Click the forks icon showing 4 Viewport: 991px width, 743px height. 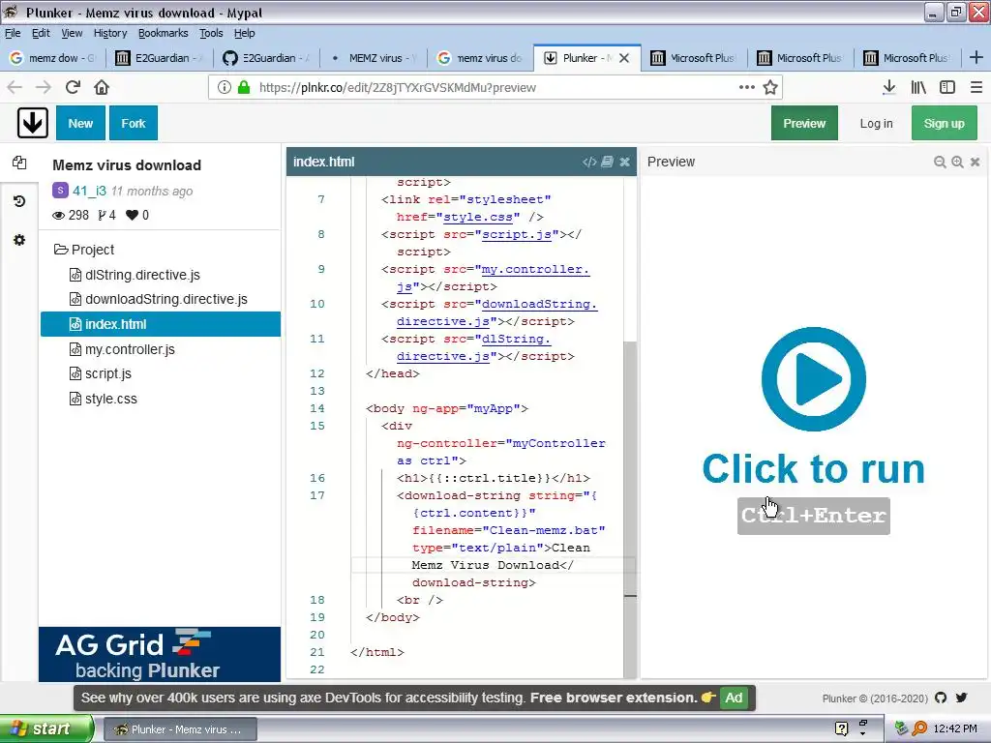click(102, 216)
